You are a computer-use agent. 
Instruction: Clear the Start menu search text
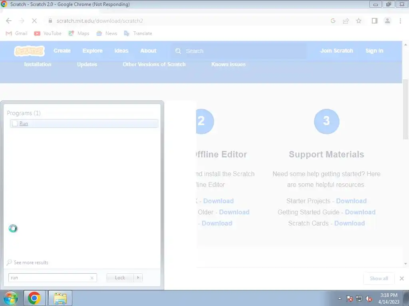(92, 278)
